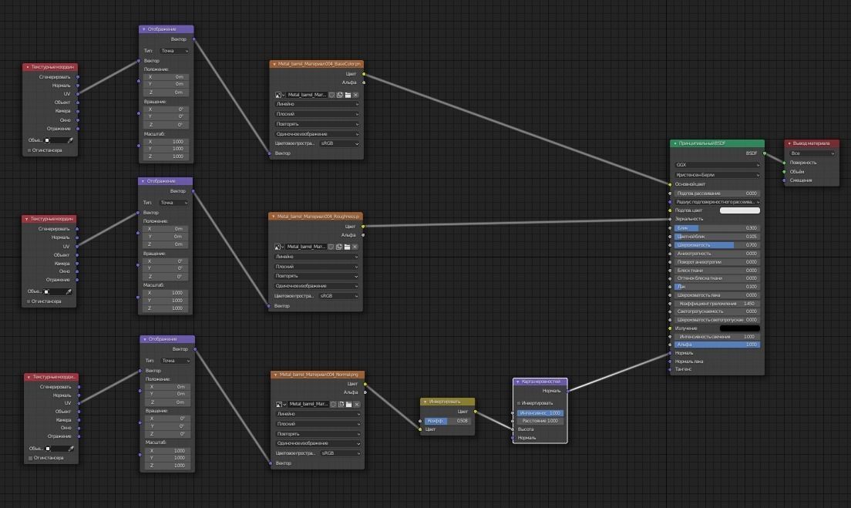The height and width of the screenshot is (508, 851).
Task: Click 'Коэфф.' factor slider in Invert node
Action: point(447,421)
